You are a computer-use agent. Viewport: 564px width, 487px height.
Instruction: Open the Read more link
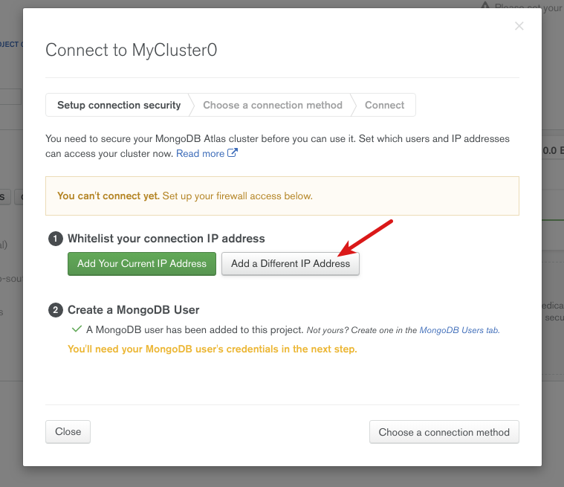point(200,153)
